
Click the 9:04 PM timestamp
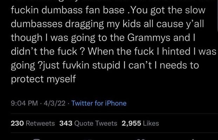coord(24,103)
